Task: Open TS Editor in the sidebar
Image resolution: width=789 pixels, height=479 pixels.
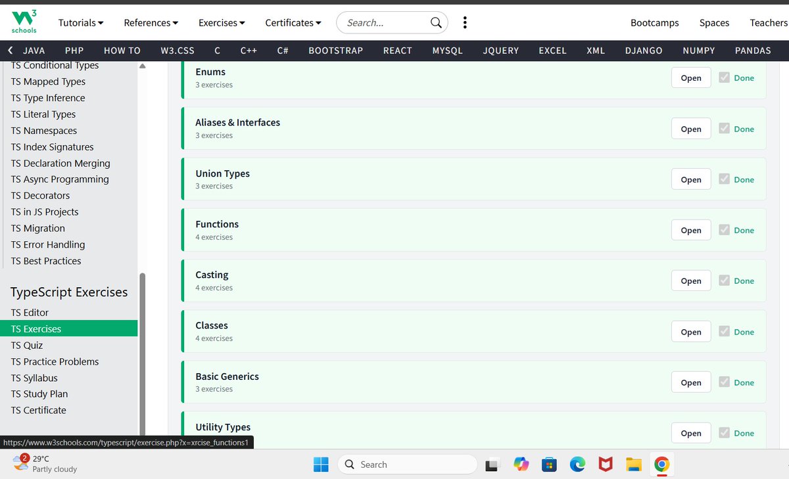Action: pos(30,313)
